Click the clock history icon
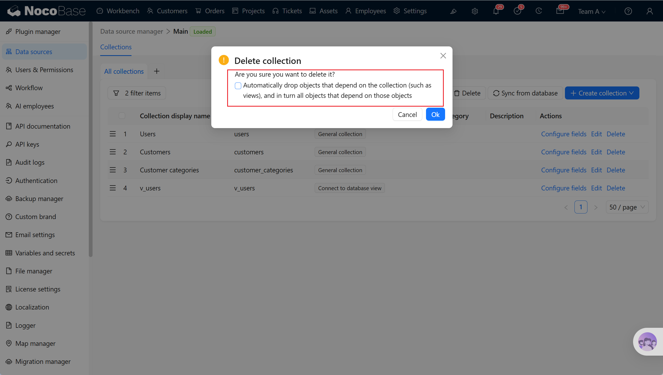663x375 pixels. tap(538, 11)
